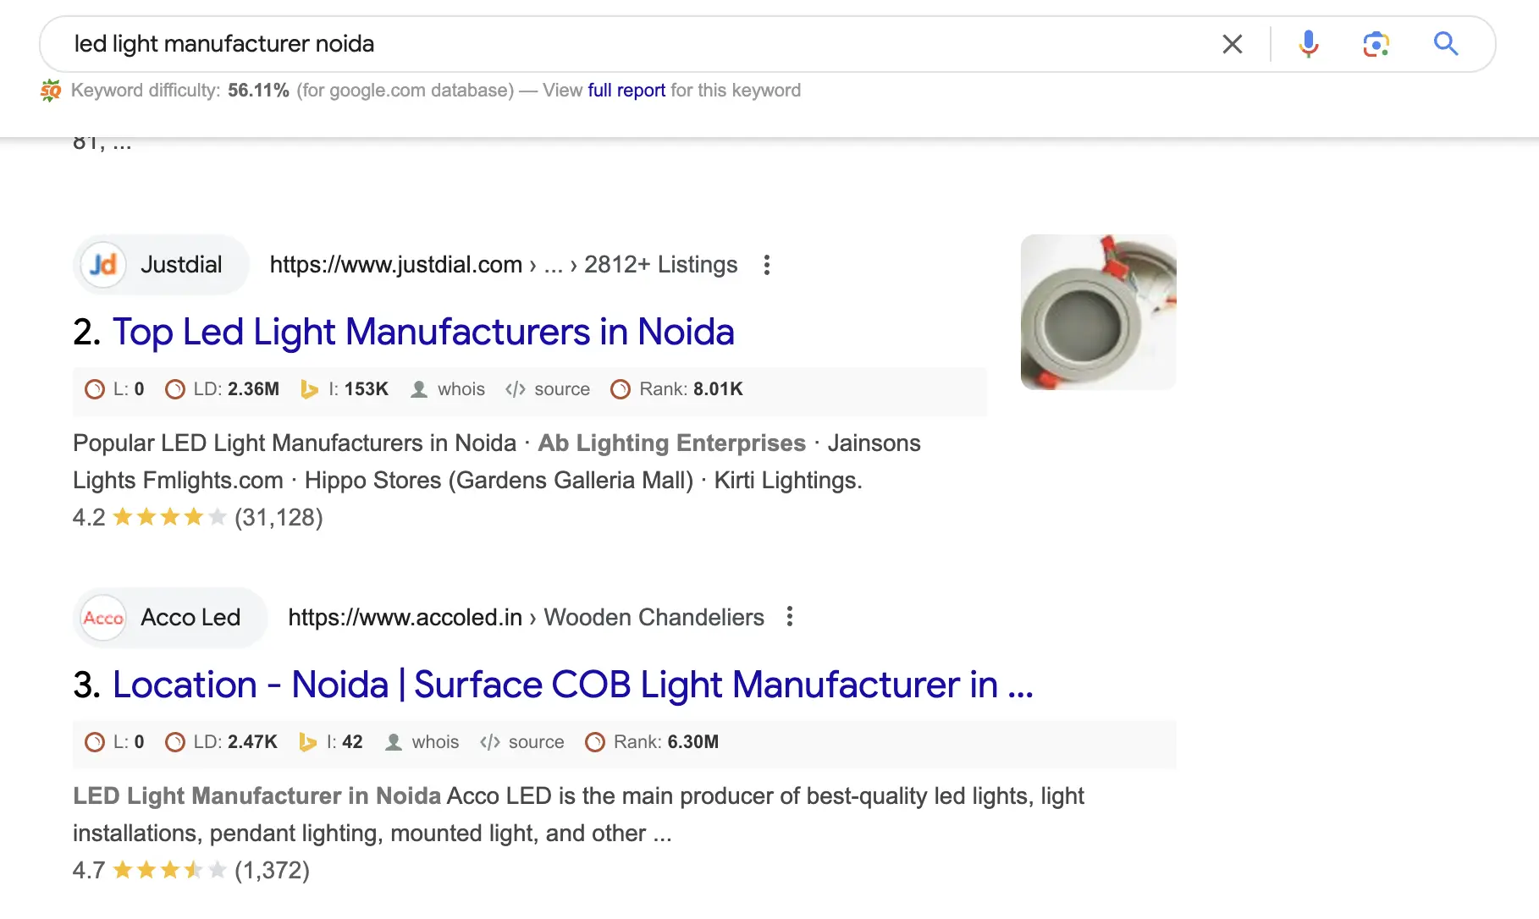Click the SEOquake logo icon
Screen dimensions: 1539x919
coord(51,91)
